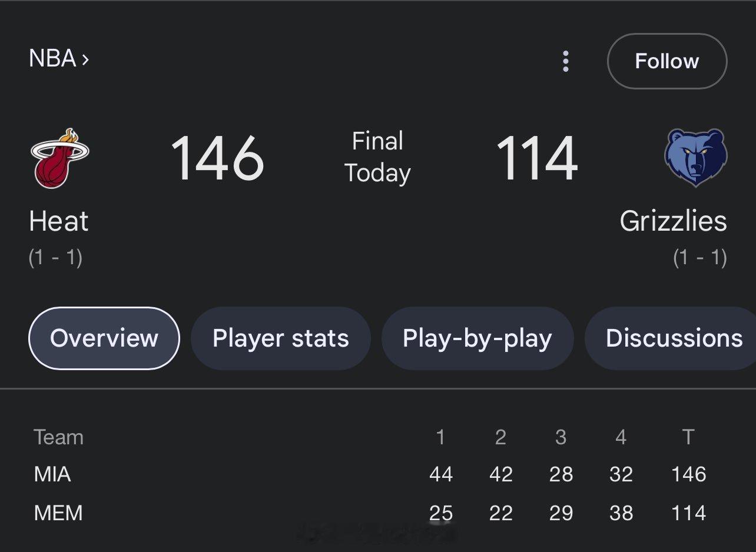
Task: Click the Heat team name
Action: click(59, 222)
